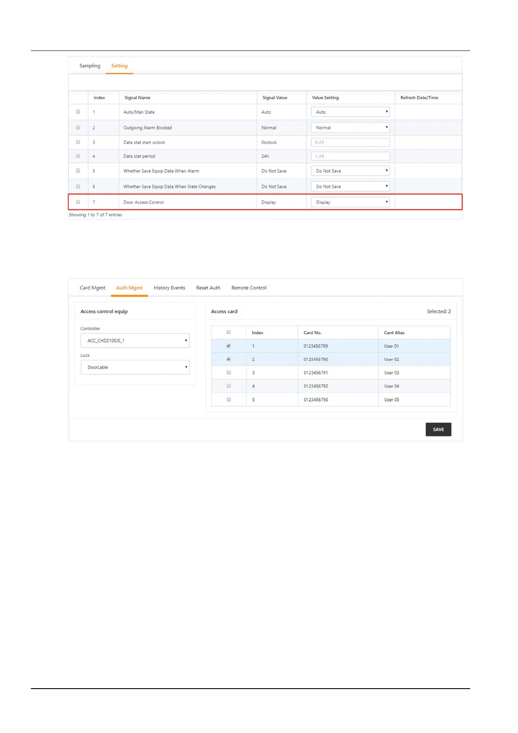Image resolution: width=518 pixels, height=733 pixels.
Task: Open Outgoing Alarm Blocked Normal dropdown
Action: 350,128
